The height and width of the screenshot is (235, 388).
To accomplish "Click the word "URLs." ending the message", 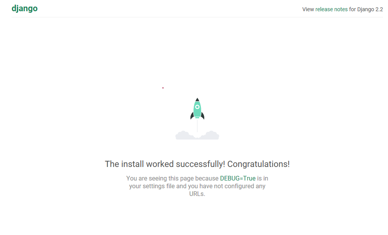I will pyautogui.click(x=197, y=194).
